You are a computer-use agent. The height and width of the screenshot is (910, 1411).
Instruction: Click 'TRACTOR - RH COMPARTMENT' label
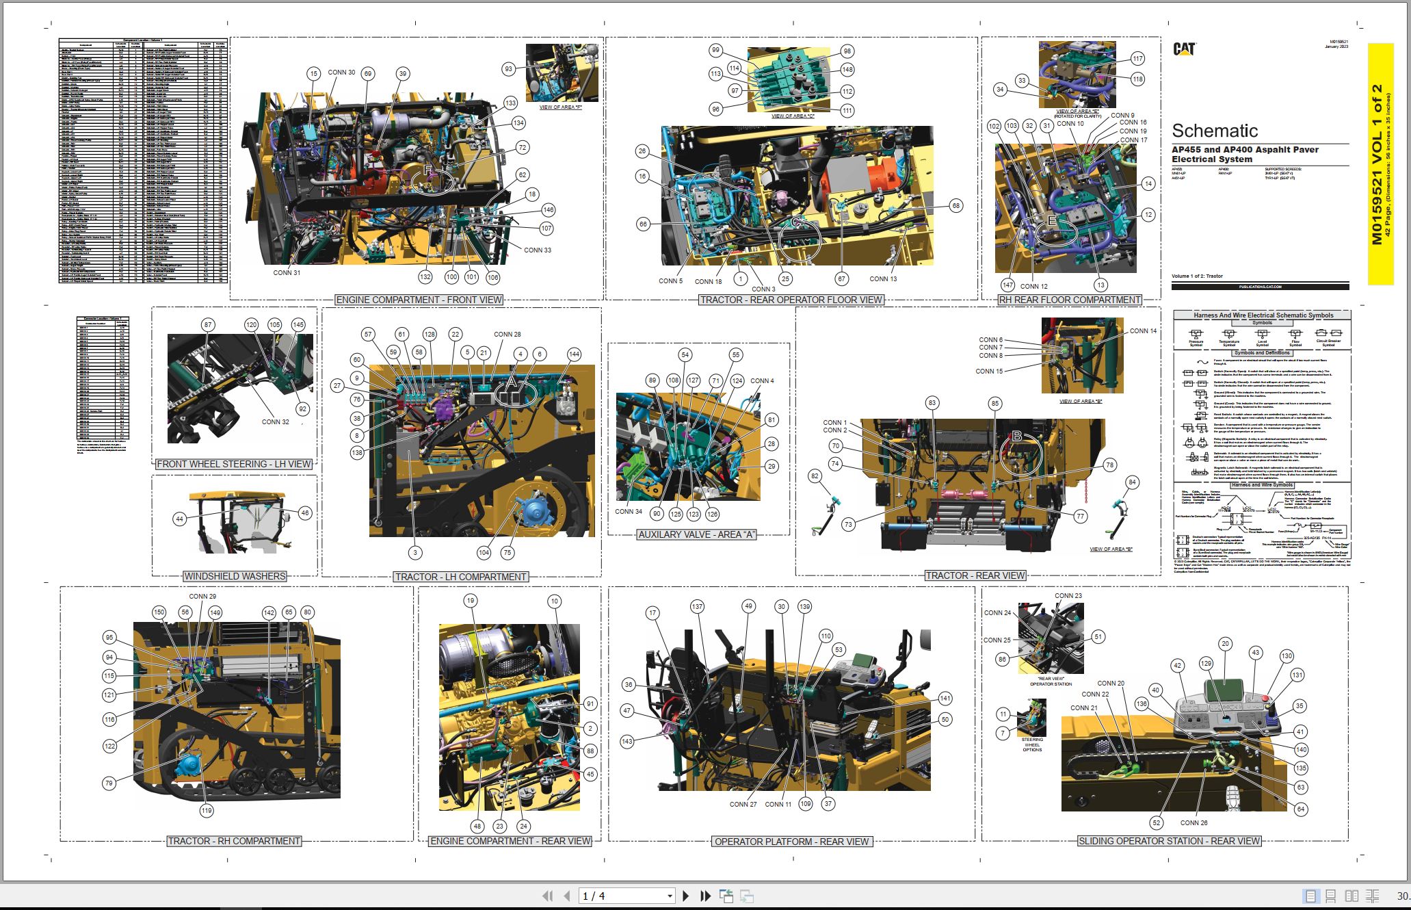pos(234,841)
